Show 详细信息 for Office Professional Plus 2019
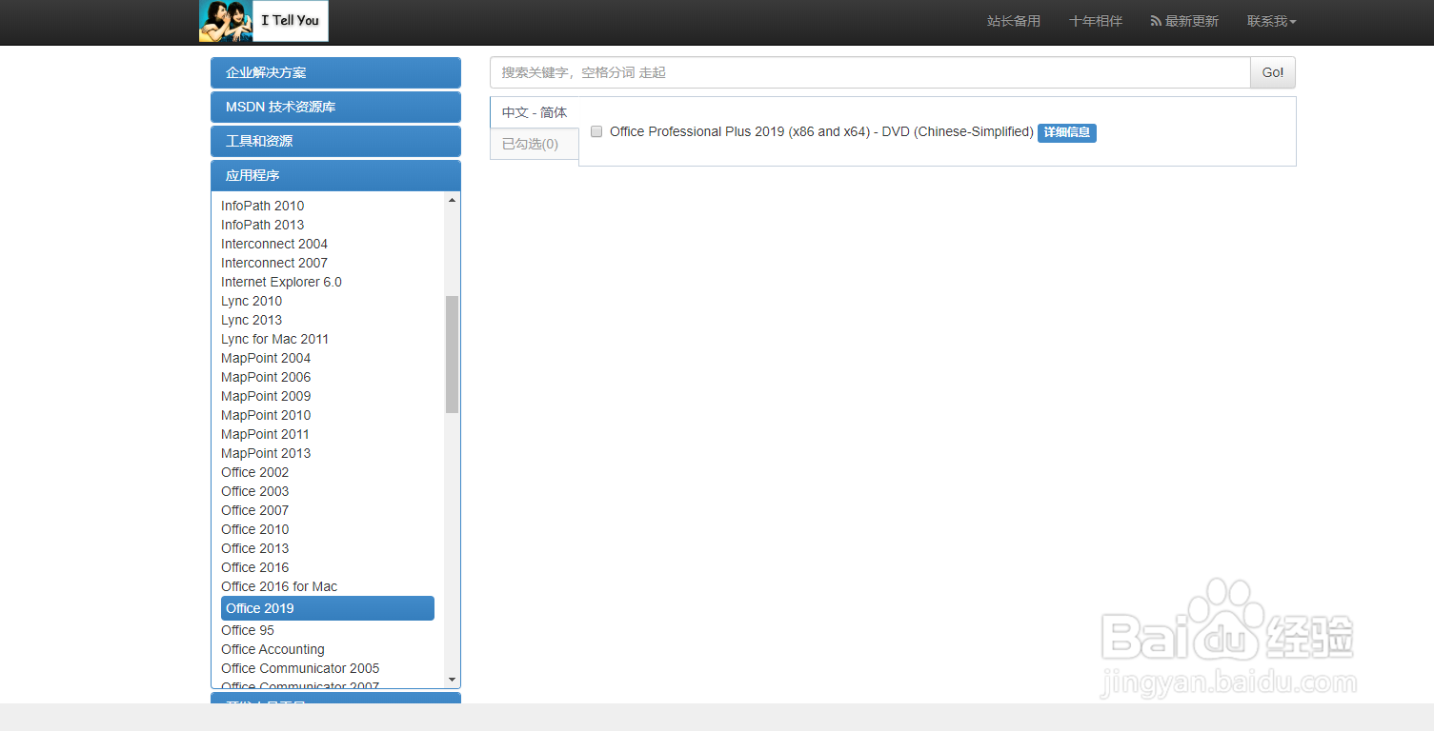Image resolution: width=1434 pixels, height=731 pixels. (1067, 132)
